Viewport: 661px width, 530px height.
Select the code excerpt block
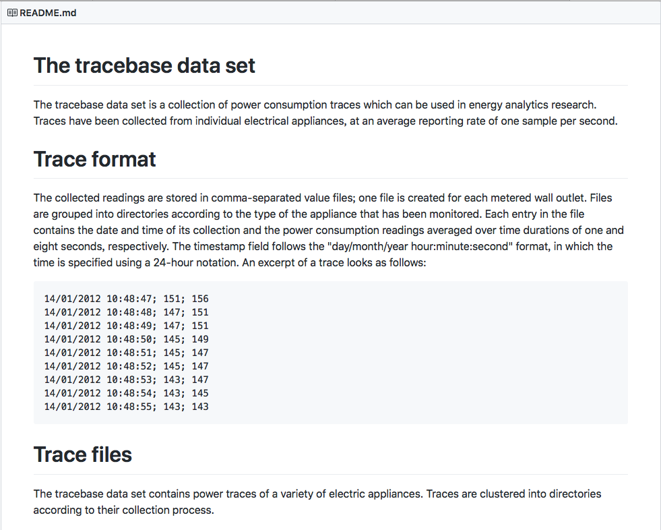(330, 352)
